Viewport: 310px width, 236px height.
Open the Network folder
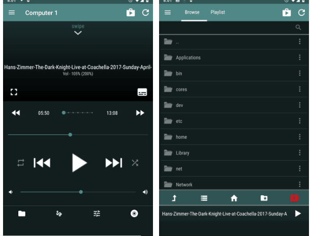[x=184, y=185]
